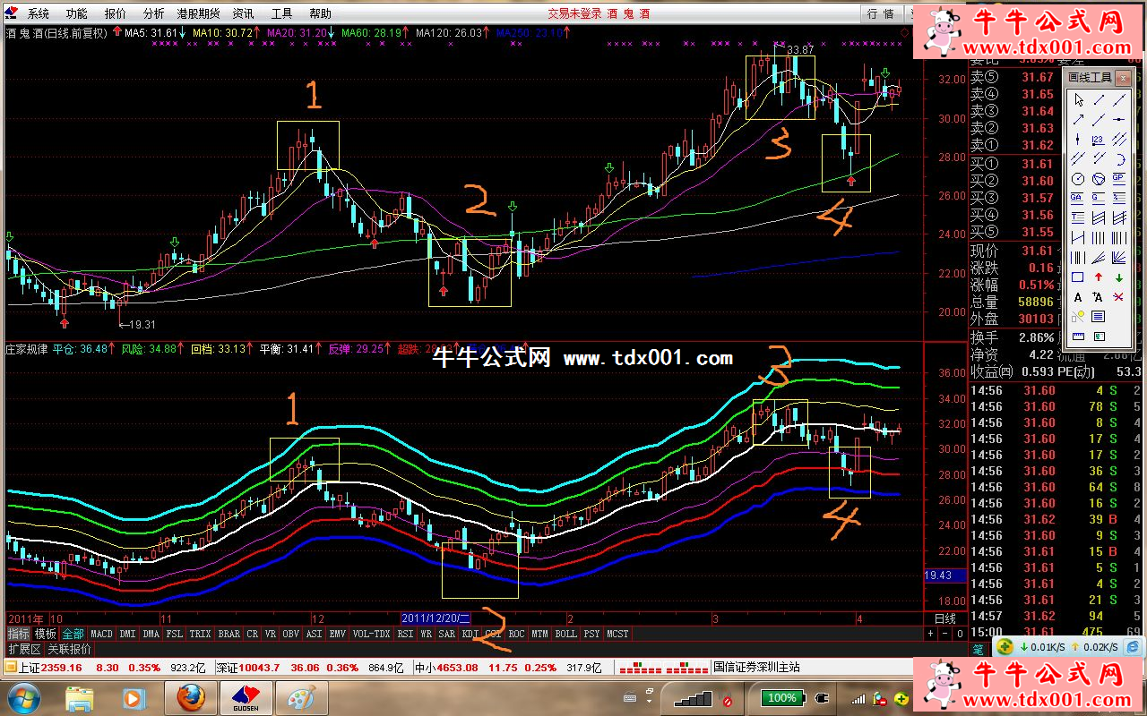Choose the text annotation 'A' tool
The height and width of the screenshot is (716, 1147).
tap(1077, 297)
